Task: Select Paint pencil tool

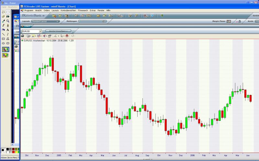Action: [3, 25]
